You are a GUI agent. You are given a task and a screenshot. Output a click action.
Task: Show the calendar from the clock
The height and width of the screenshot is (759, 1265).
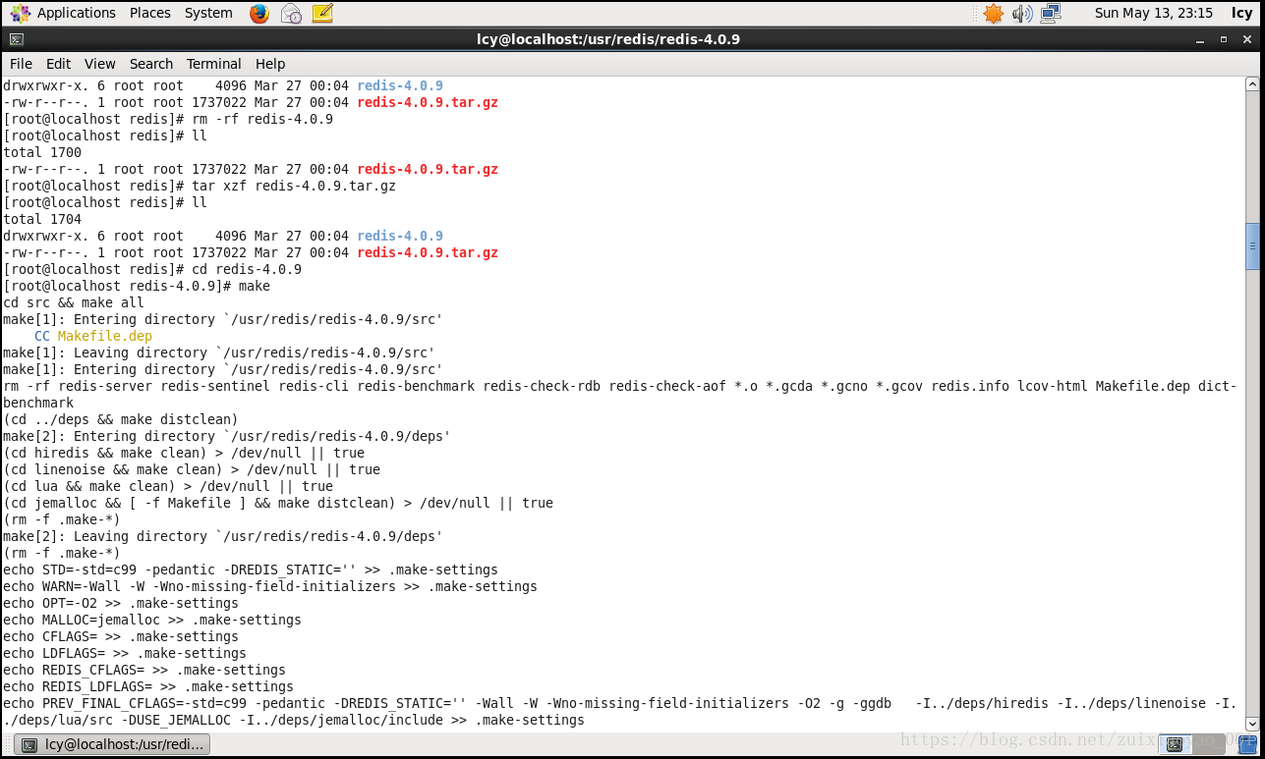pyautogui.click(x=1153, y=13)
